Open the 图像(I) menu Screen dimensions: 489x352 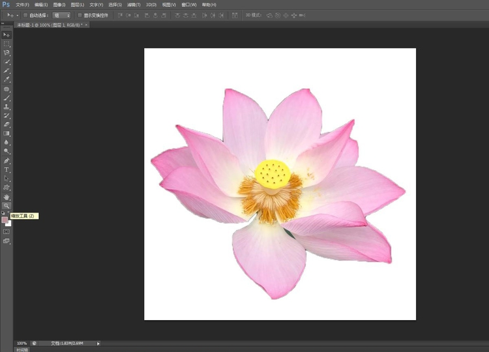click(59, 5)
